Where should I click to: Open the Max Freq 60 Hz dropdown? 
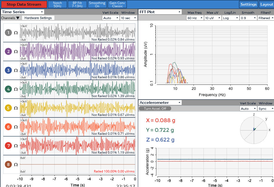195,18
